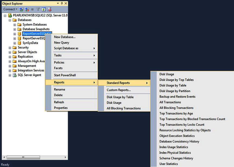Expand the Database Snapshots node
Image resolution: width=234 pixels, height=167 pixels.
15,29
